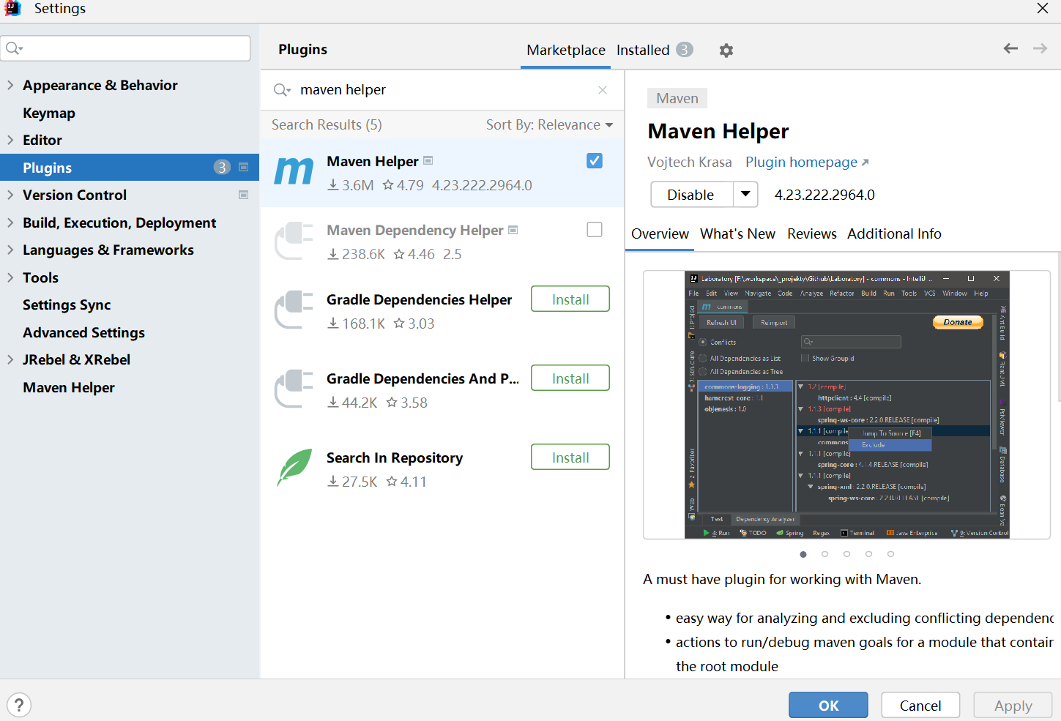Click the Plugins sidebar badge showing 3
The width and height of the screenshot is (1061, 721).
click(222, 168)
